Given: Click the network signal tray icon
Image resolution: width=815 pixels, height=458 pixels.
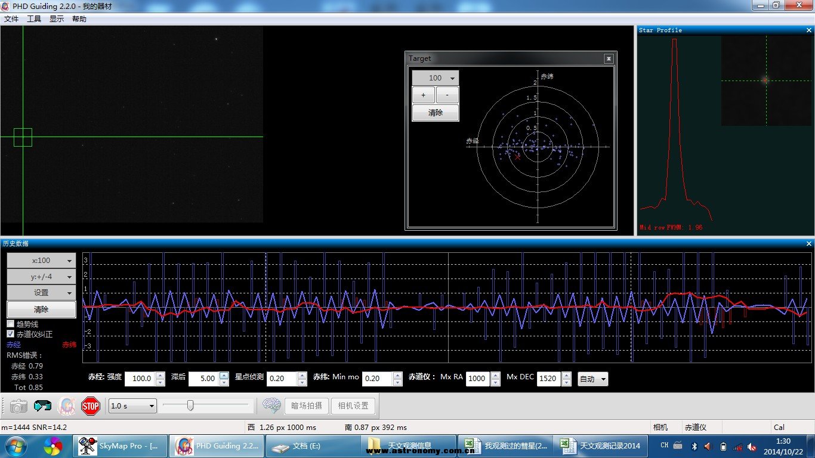Looking at the screenshot, I should (x=738, y=447).
